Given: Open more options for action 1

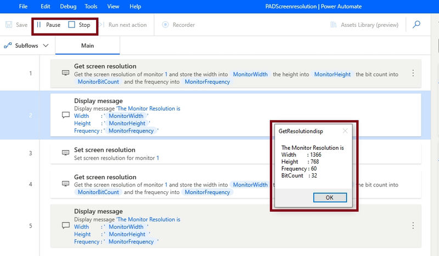Looking at the screenshot, I should click(413, 73).
